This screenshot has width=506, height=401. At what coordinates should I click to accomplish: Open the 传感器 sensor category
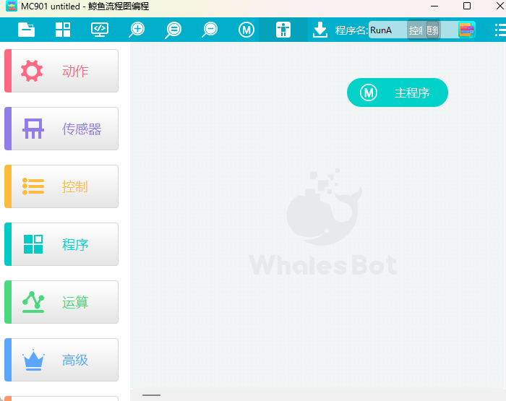[x=61, y=129]
